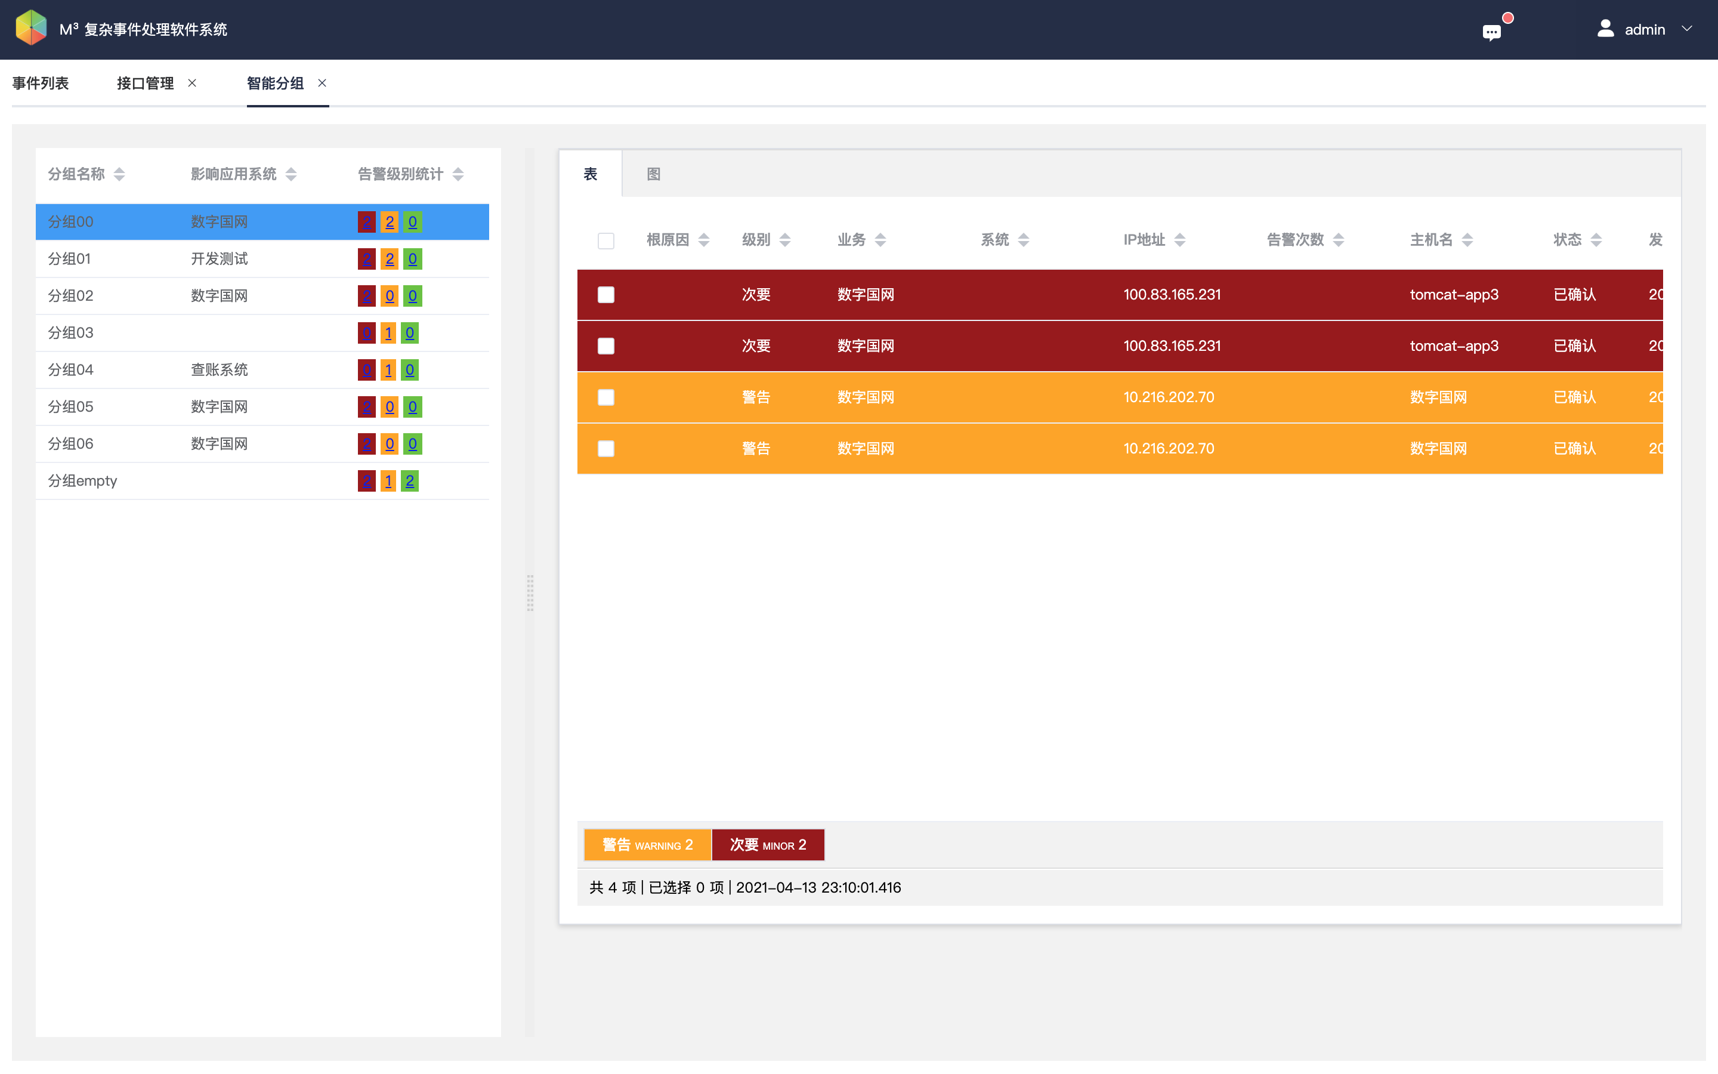Open the chat messages notification icon
The width and height of the screenshot is (1718, 1074).
(x=1491, y=32)
